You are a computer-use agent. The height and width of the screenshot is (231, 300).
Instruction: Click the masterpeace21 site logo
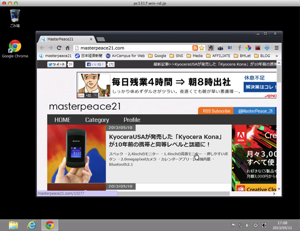pyautogui.click(x=85, y=106)
